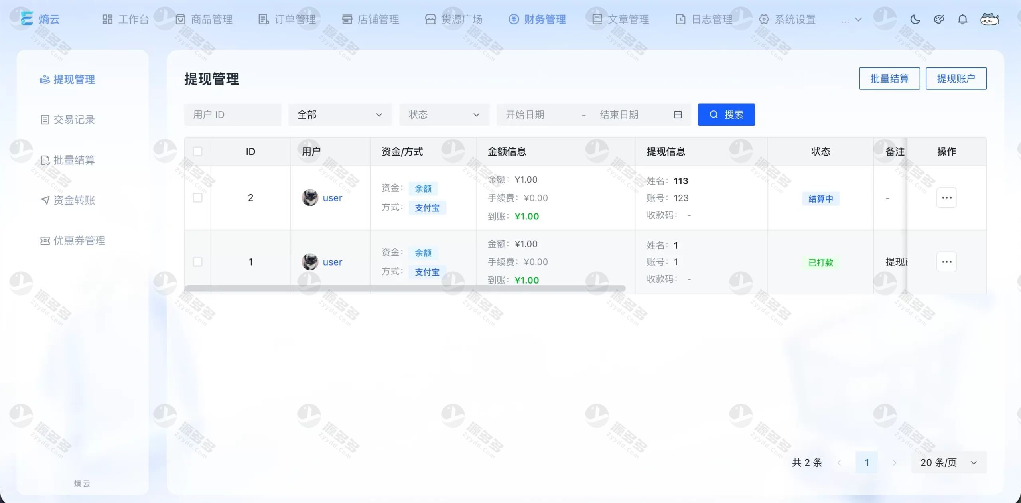1021x503 pixels.
Task: Click the 财务管理 coin icon
Action: click(514, 19)
